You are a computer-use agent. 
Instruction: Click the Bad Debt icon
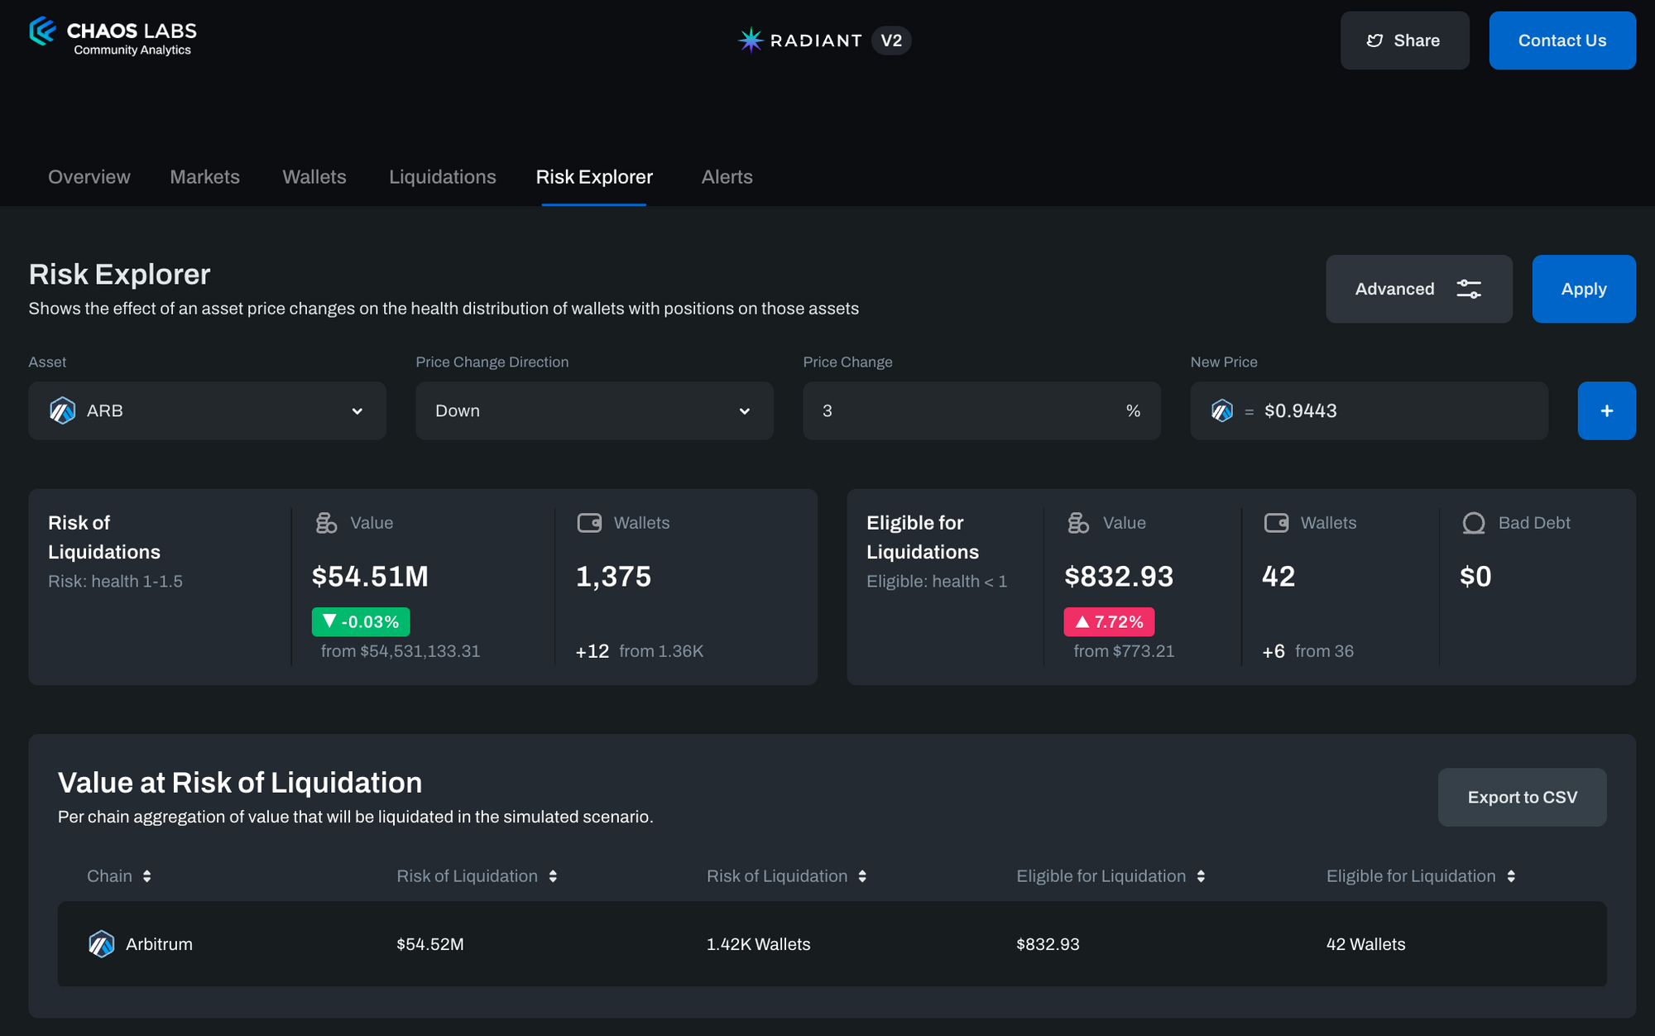(1473, 523)
